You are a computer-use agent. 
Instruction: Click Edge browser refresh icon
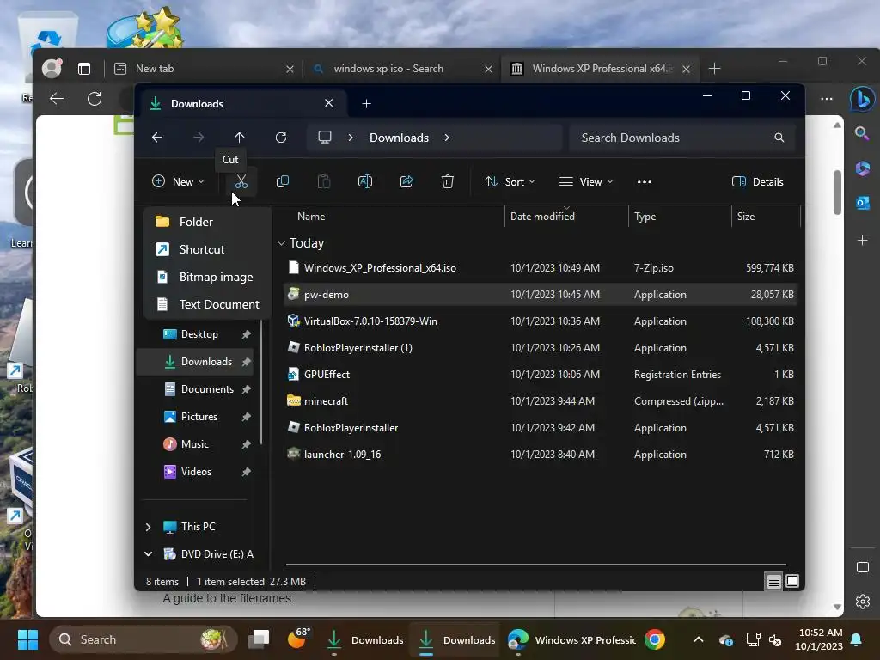[95, 100]
